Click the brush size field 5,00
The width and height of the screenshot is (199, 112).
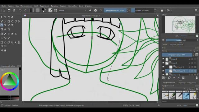pyautogui.click(x=142, y=10)
